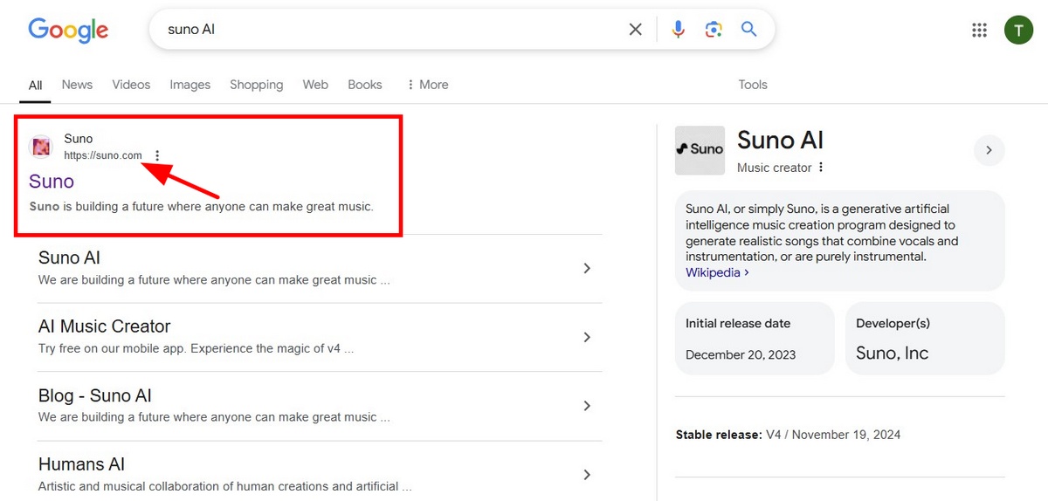This screenshot has height=501, width=1048.
Task: Open three-dot menu beside suno.com URL
Action: coord(157,155)
